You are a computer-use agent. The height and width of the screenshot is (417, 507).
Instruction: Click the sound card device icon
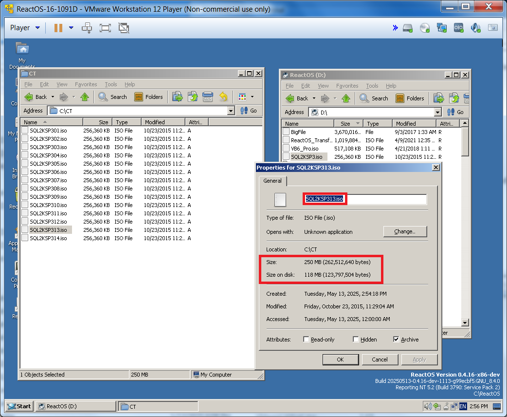pos(475,28)
